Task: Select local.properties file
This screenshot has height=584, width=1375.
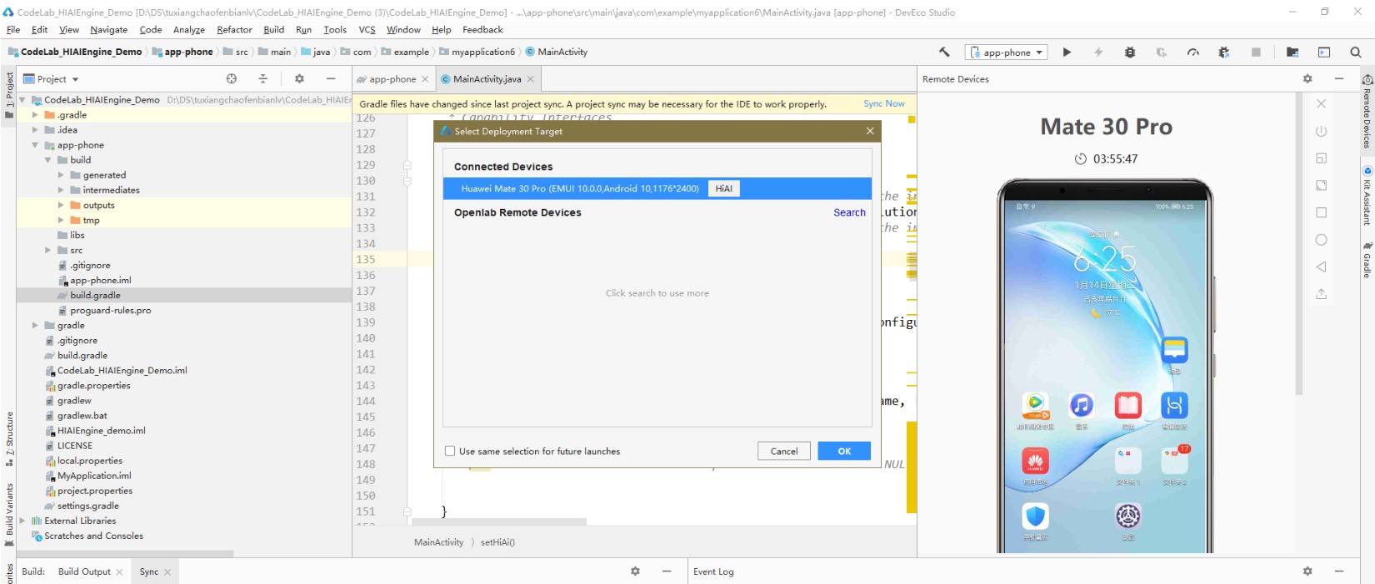Action: click(89, 461)
